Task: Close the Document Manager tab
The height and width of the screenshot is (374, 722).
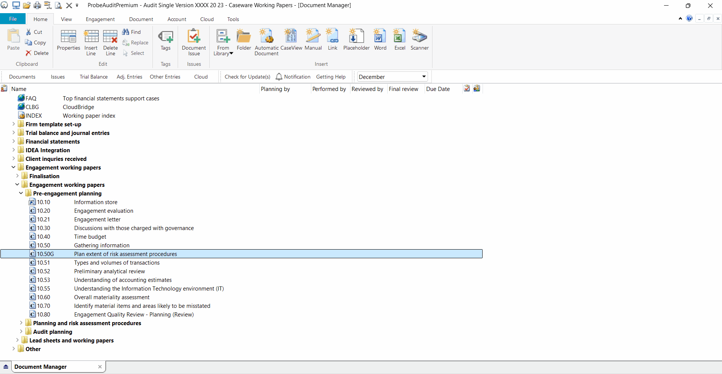Action: 100,367
